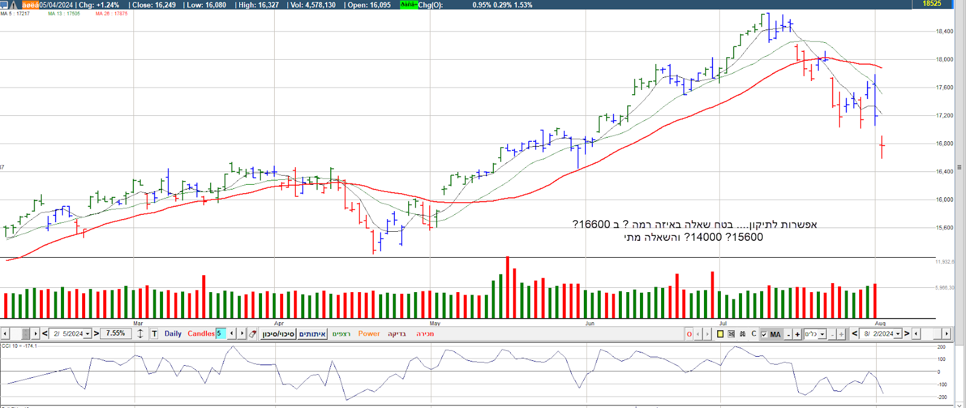This screenshot has width=966, height=408.
Task: Click greyed right arrow beside red O
Action: coord(708,334)
